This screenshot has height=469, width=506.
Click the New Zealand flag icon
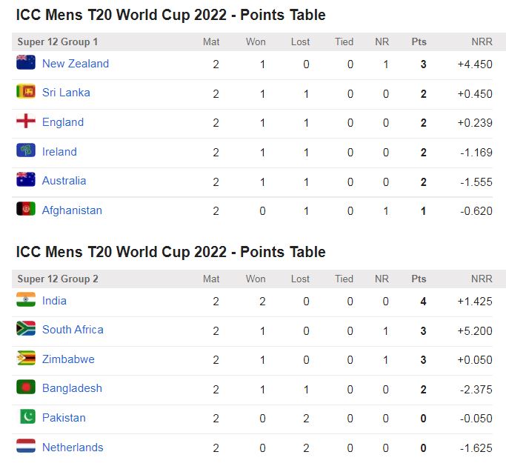26,63
